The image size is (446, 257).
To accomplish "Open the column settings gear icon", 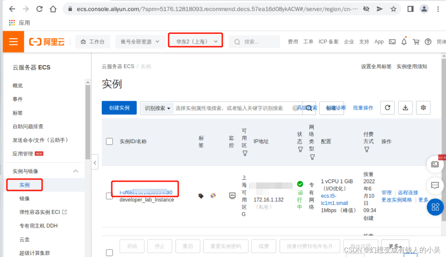I will tap(423, 108).
